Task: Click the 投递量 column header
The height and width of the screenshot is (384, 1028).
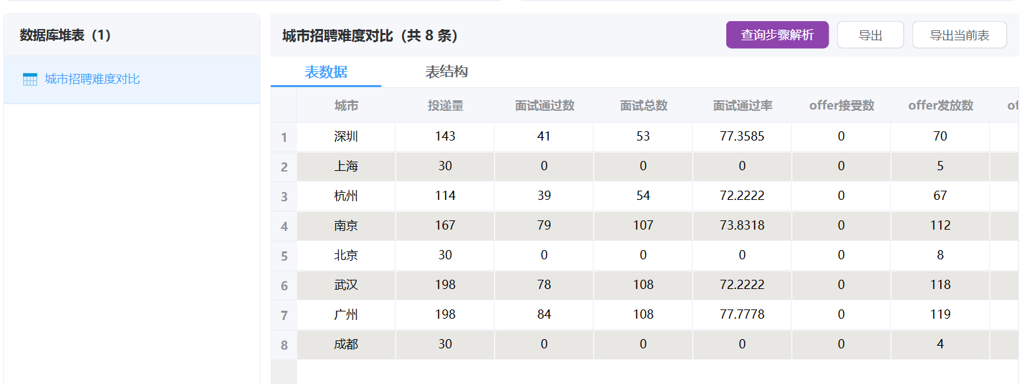Action: click(445, 106)
